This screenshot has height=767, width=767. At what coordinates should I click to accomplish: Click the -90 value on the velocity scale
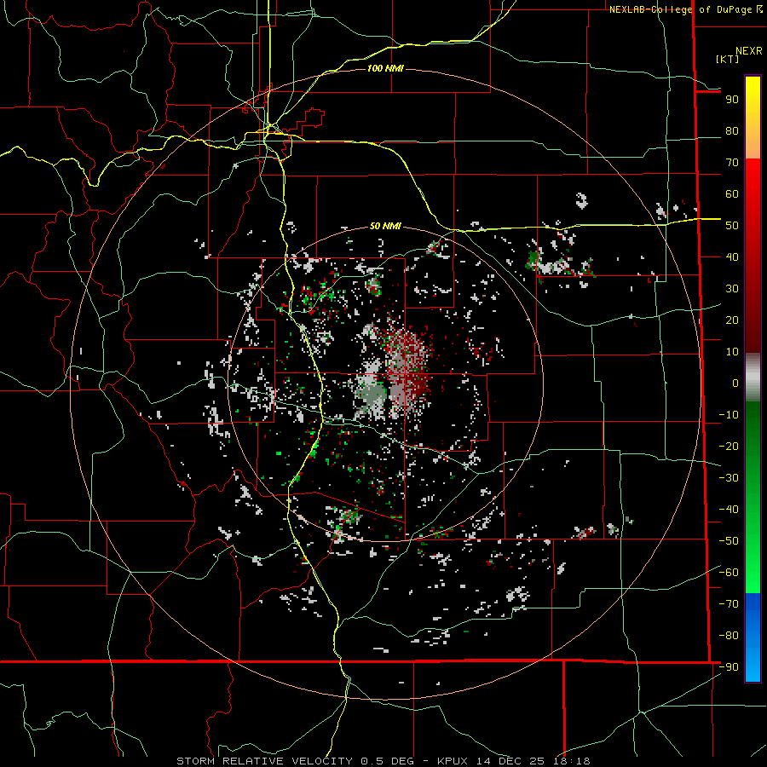[729, 666]
